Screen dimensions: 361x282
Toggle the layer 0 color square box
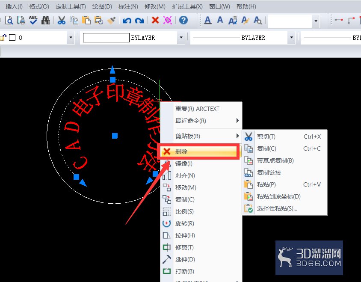click(x=12, y=38)
